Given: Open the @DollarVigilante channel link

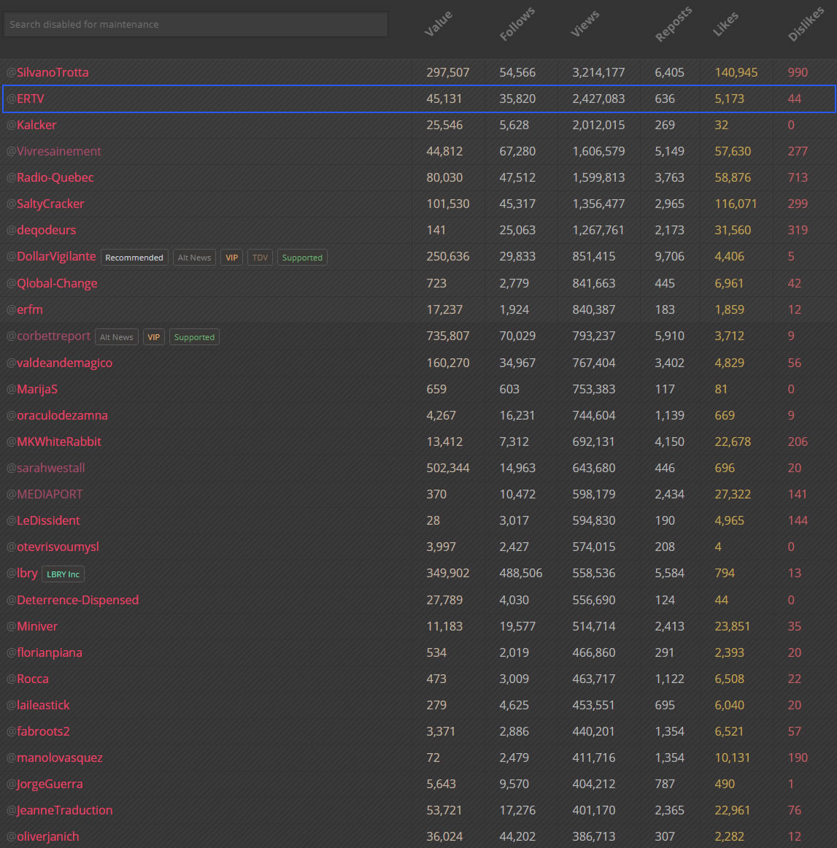Looking at the screenshot, I should coord(51,256).
